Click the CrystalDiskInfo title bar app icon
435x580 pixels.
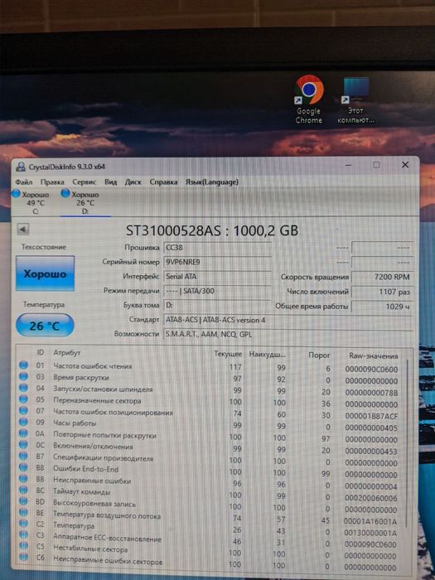click(21, 167)
